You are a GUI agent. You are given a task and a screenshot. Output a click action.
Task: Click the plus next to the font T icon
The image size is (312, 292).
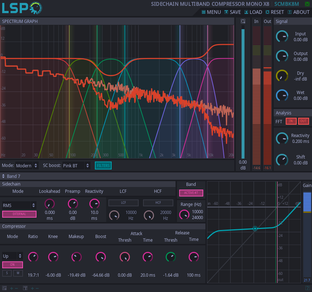(x=32, y=288)
